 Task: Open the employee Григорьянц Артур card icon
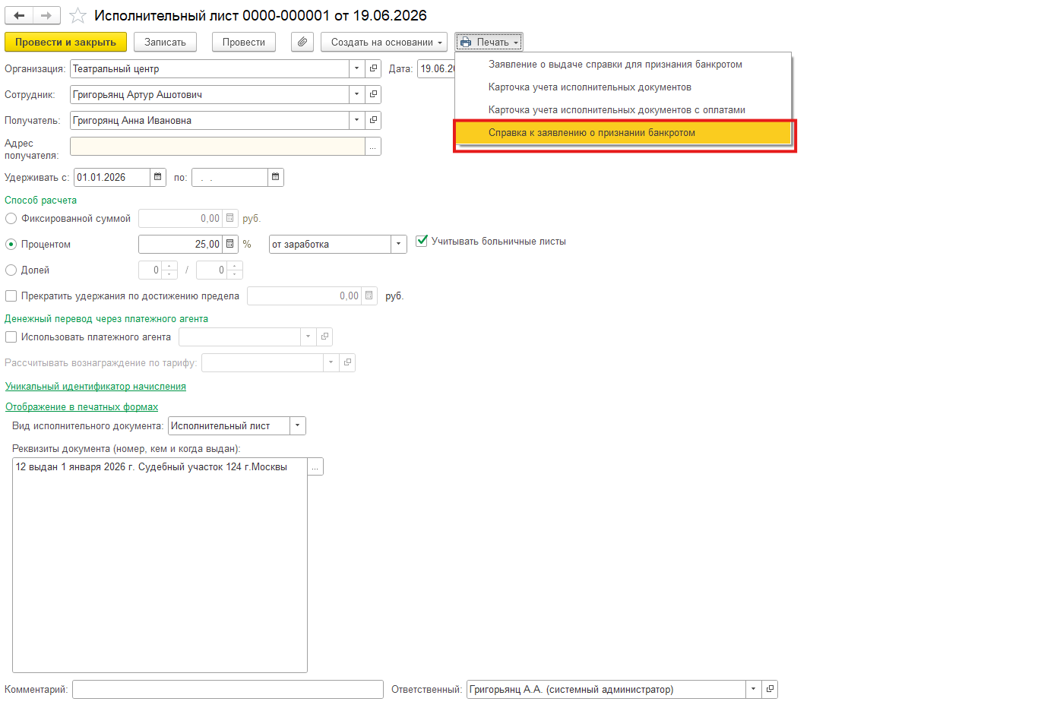click(x=373, y=94)
